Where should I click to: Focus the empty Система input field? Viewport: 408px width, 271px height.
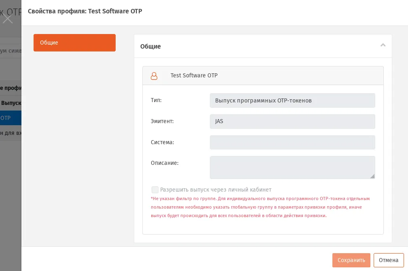coord(292,142)
